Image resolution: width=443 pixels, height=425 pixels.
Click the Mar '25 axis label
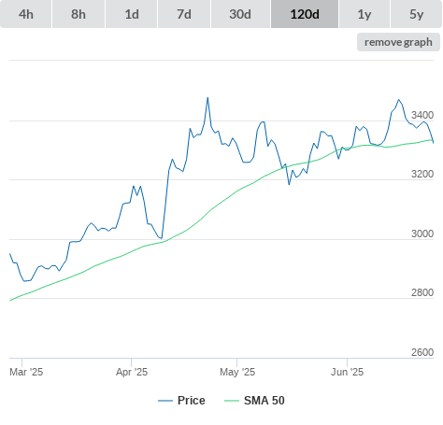point(26,372)
